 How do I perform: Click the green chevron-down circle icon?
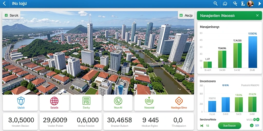(255, 119)
